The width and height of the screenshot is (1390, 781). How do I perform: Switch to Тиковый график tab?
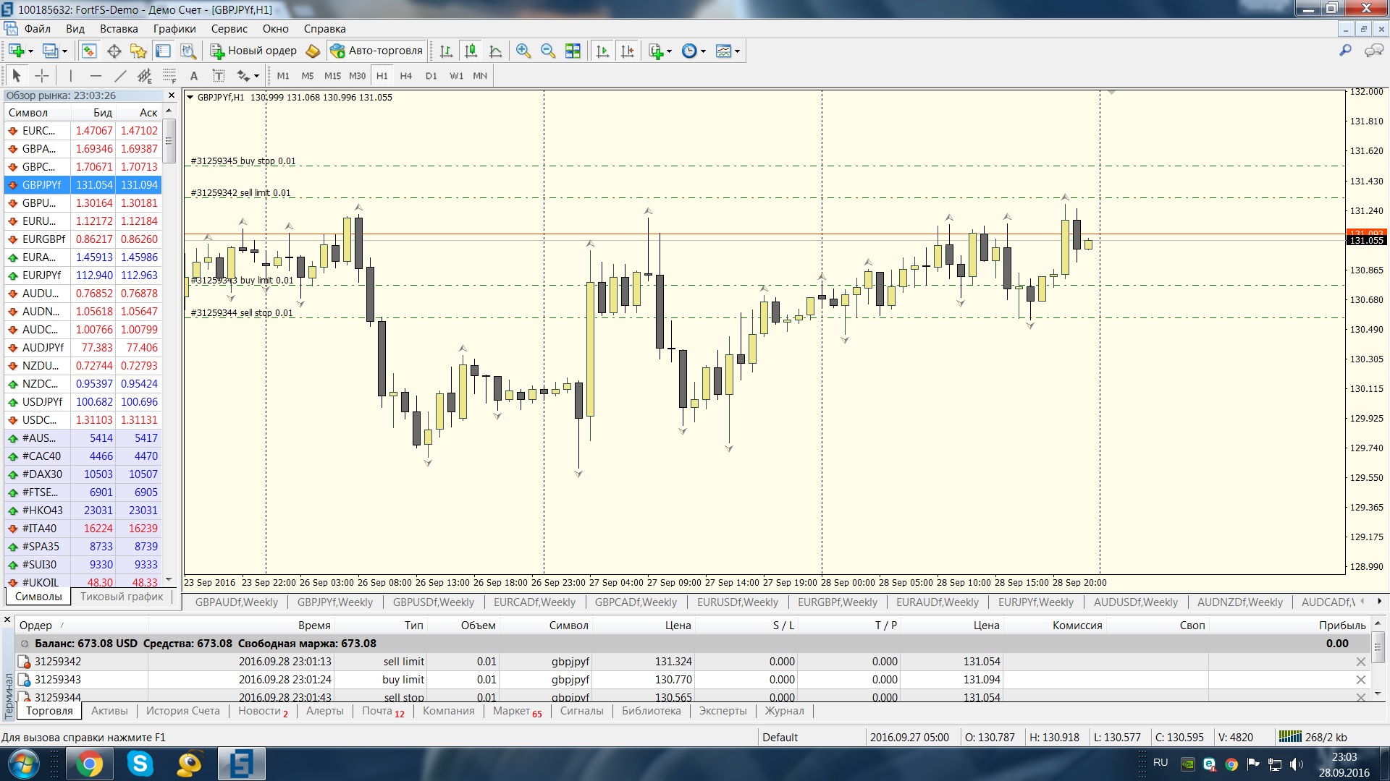122,597
